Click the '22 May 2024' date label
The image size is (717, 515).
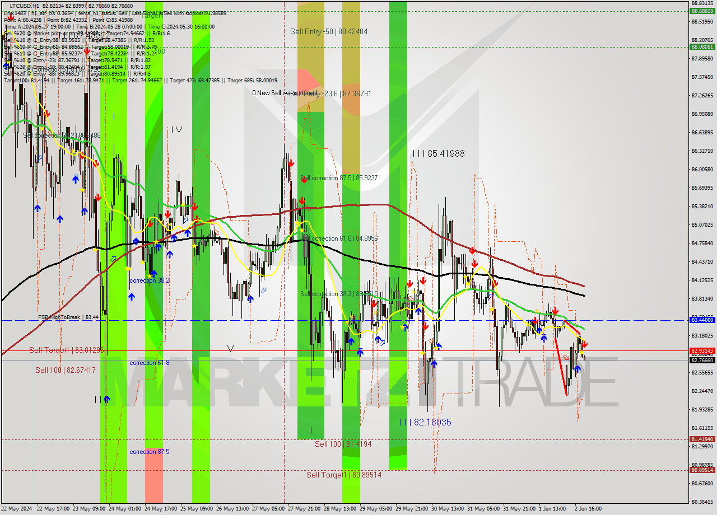(x=17, y=509)
